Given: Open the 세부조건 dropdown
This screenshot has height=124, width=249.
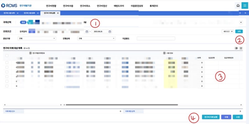Looking at the screenshot, I should [228, 32].
